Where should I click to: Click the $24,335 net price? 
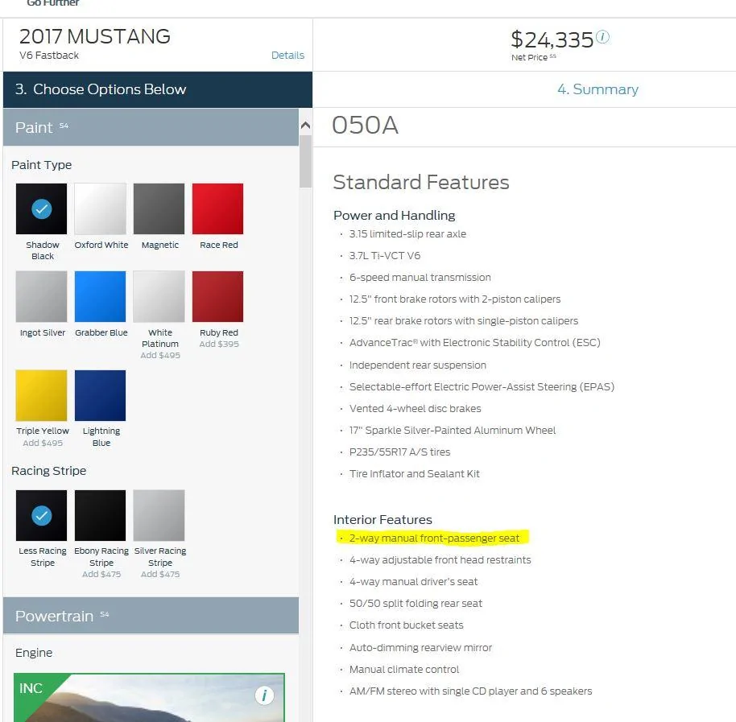point(552,39)
